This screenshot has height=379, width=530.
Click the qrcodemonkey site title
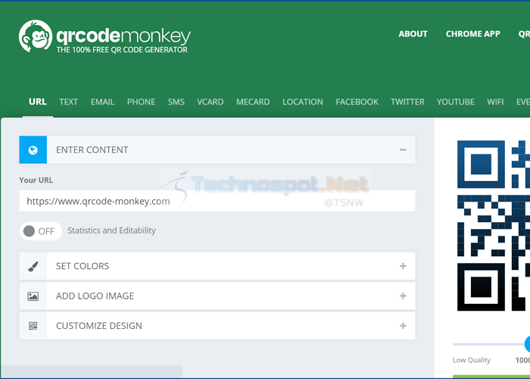pos(123,36)
